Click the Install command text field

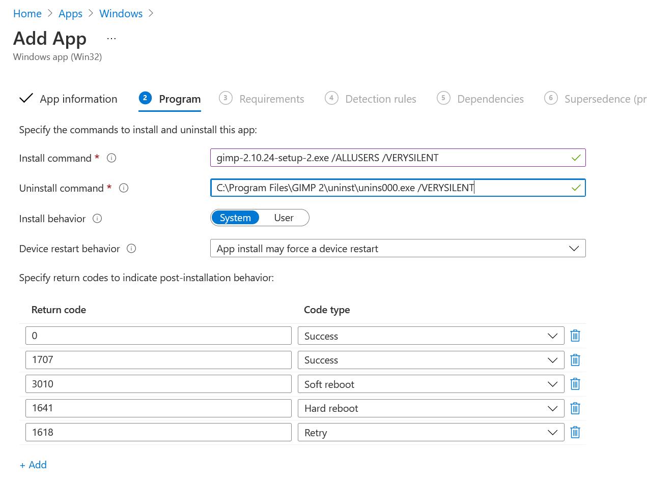(392, 158)
